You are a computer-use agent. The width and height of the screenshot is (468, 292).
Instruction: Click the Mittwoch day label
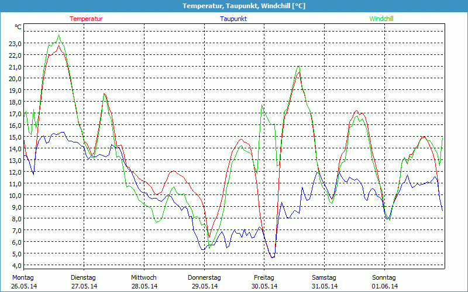coord(144,278)
